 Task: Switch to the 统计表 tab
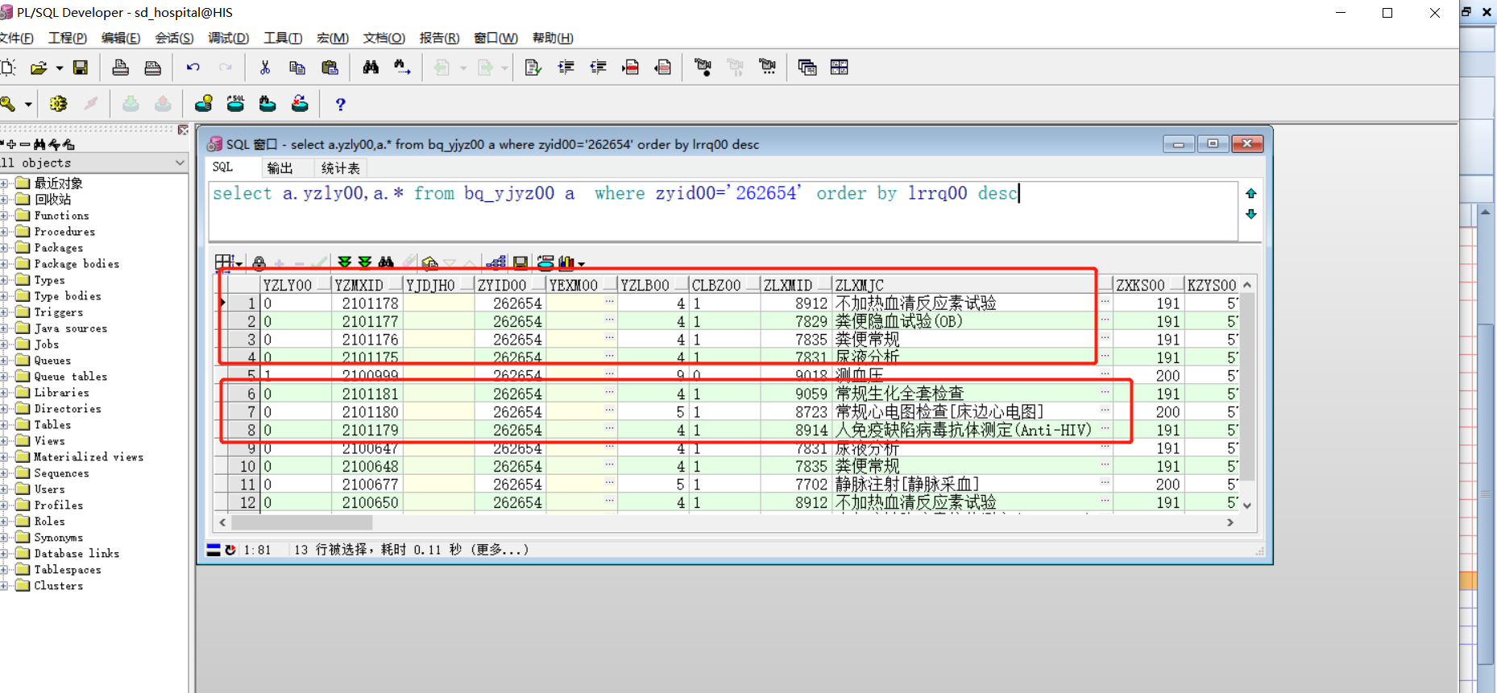click(341, 167)
